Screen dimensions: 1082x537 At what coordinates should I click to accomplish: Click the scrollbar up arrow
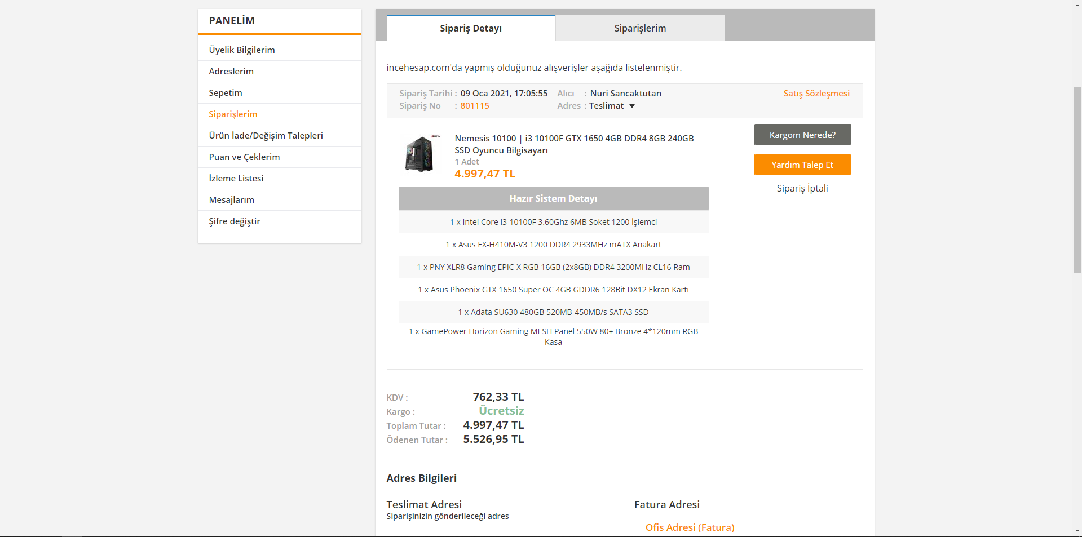(1077, 5)
